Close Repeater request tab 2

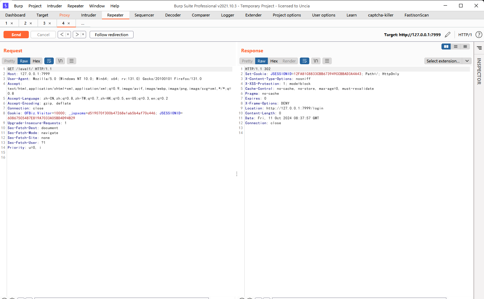click(x=31, y=23)
